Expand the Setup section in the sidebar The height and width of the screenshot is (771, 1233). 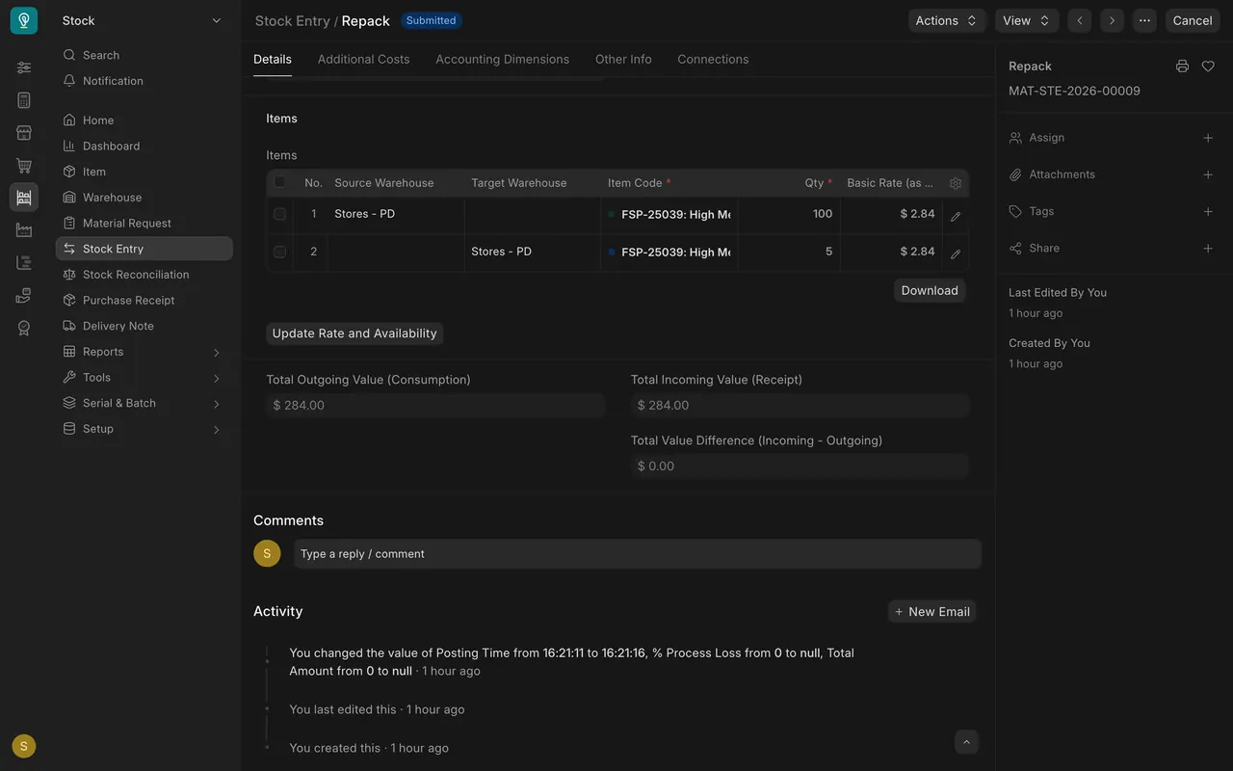click(x=144, y=429)
